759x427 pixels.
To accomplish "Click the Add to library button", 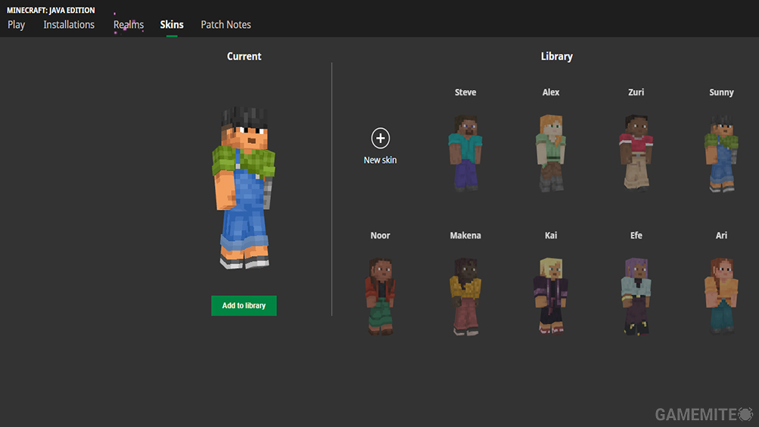I will pyautogui.click(x=244, y=305).
